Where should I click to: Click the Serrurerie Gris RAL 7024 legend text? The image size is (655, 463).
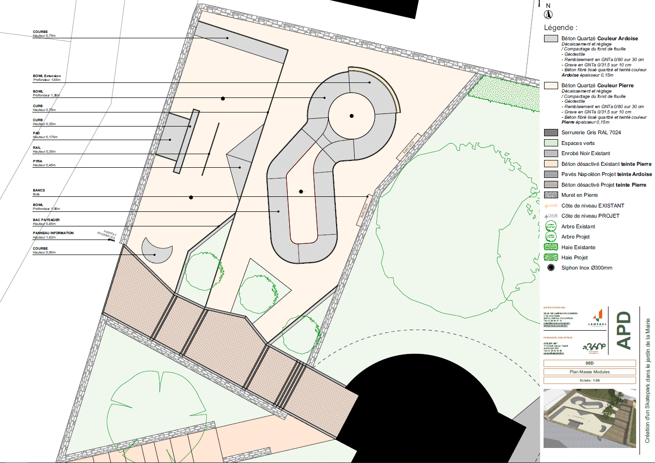[x=591, y=132]
